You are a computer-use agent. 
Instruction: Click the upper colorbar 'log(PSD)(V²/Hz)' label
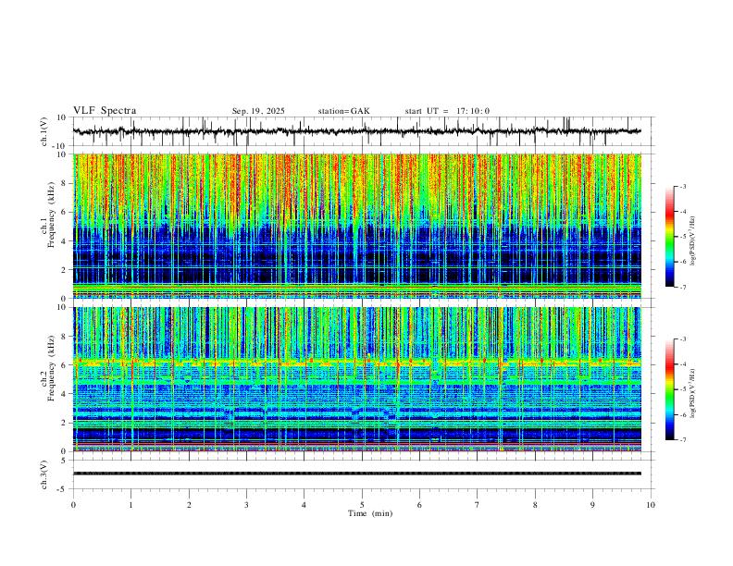point(693,240)
